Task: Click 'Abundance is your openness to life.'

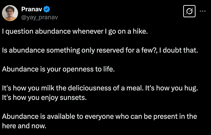Action: pos(58,69)
